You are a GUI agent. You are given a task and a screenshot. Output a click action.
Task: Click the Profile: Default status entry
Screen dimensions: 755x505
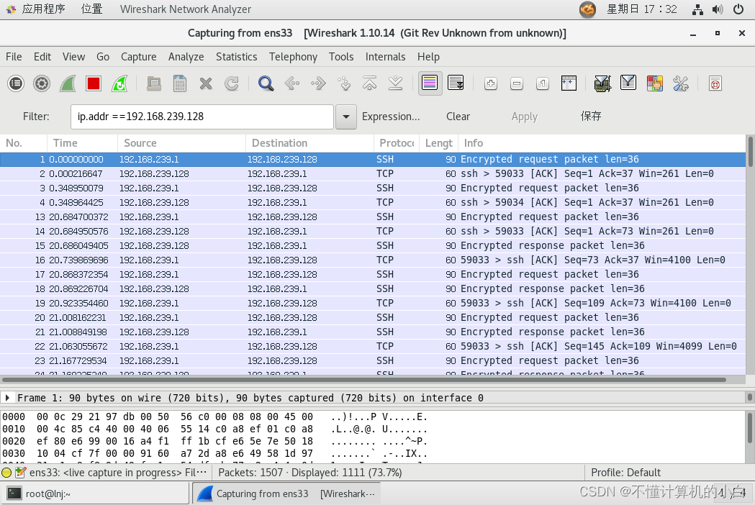pyautogui.click(x=625, y=473)
